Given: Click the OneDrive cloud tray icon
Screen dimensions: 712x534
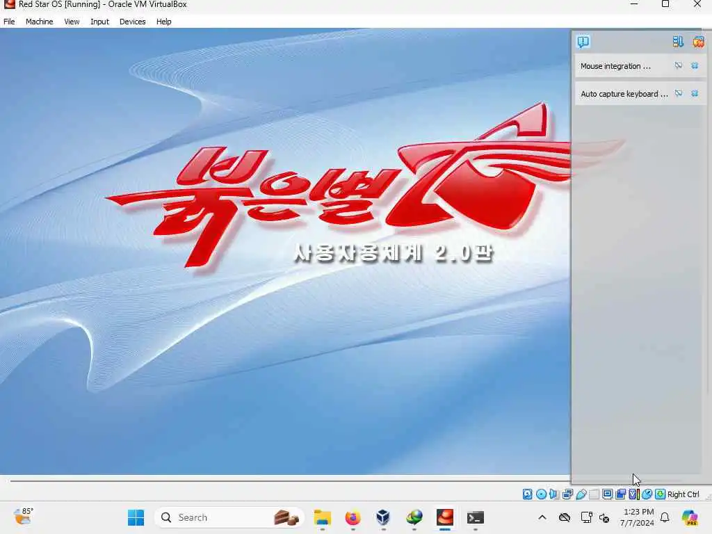Looking at the screenshot, I should (565, 517).
